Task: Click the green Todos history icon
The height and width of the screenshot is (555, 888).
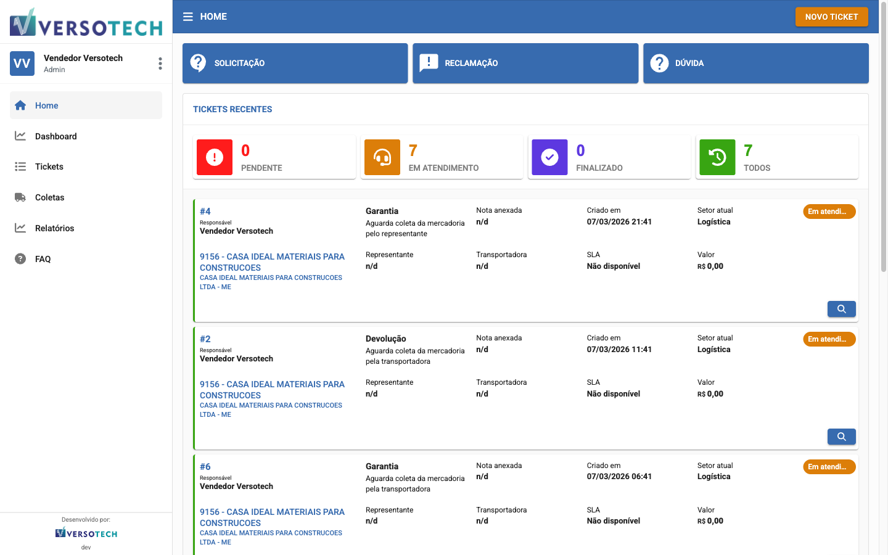Action: tap(717, 157)
